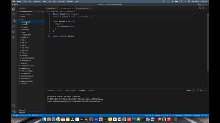Open Calendar from the dock

pos(63,119)
